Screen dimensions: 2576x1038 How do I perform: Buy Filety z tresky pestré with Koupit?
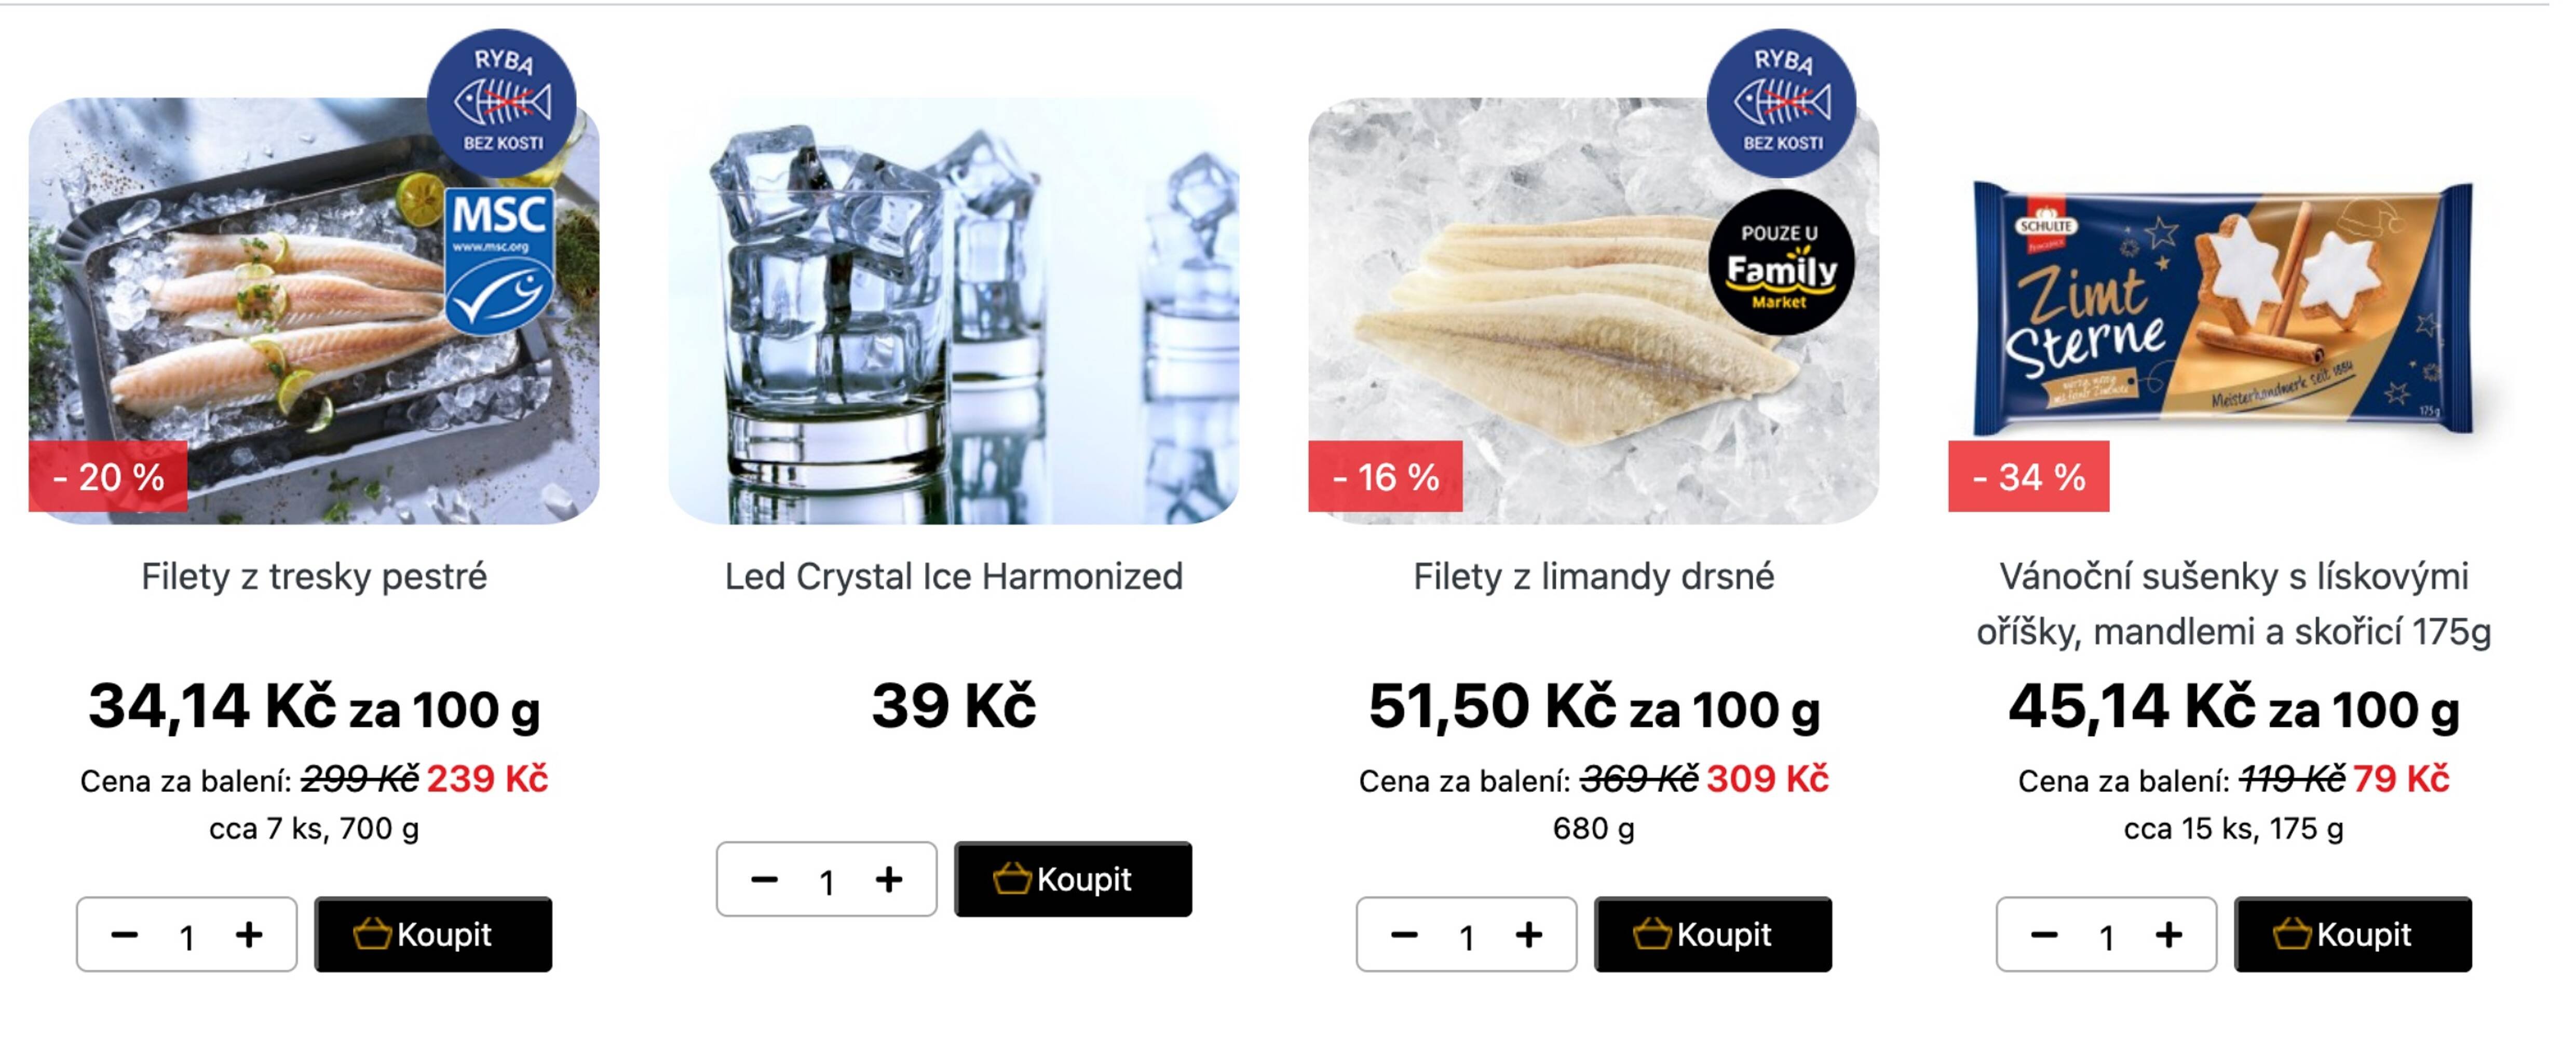click(433, 935)
